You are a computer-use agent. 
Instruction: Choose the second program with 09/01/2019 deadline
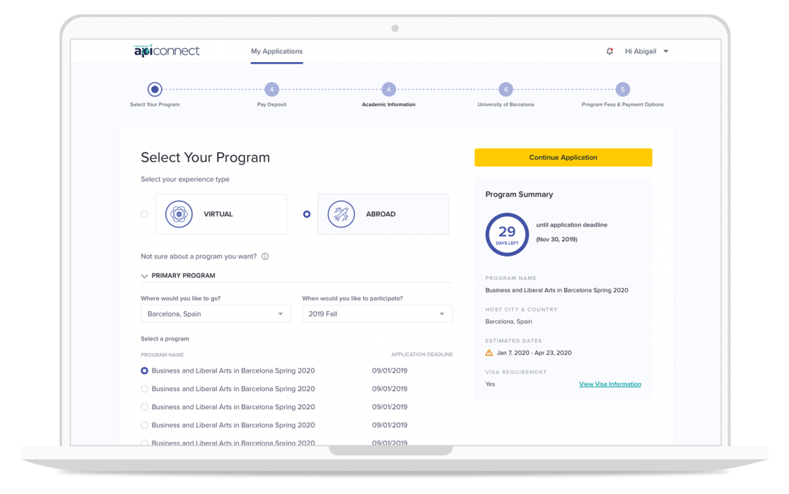[144, 389]
